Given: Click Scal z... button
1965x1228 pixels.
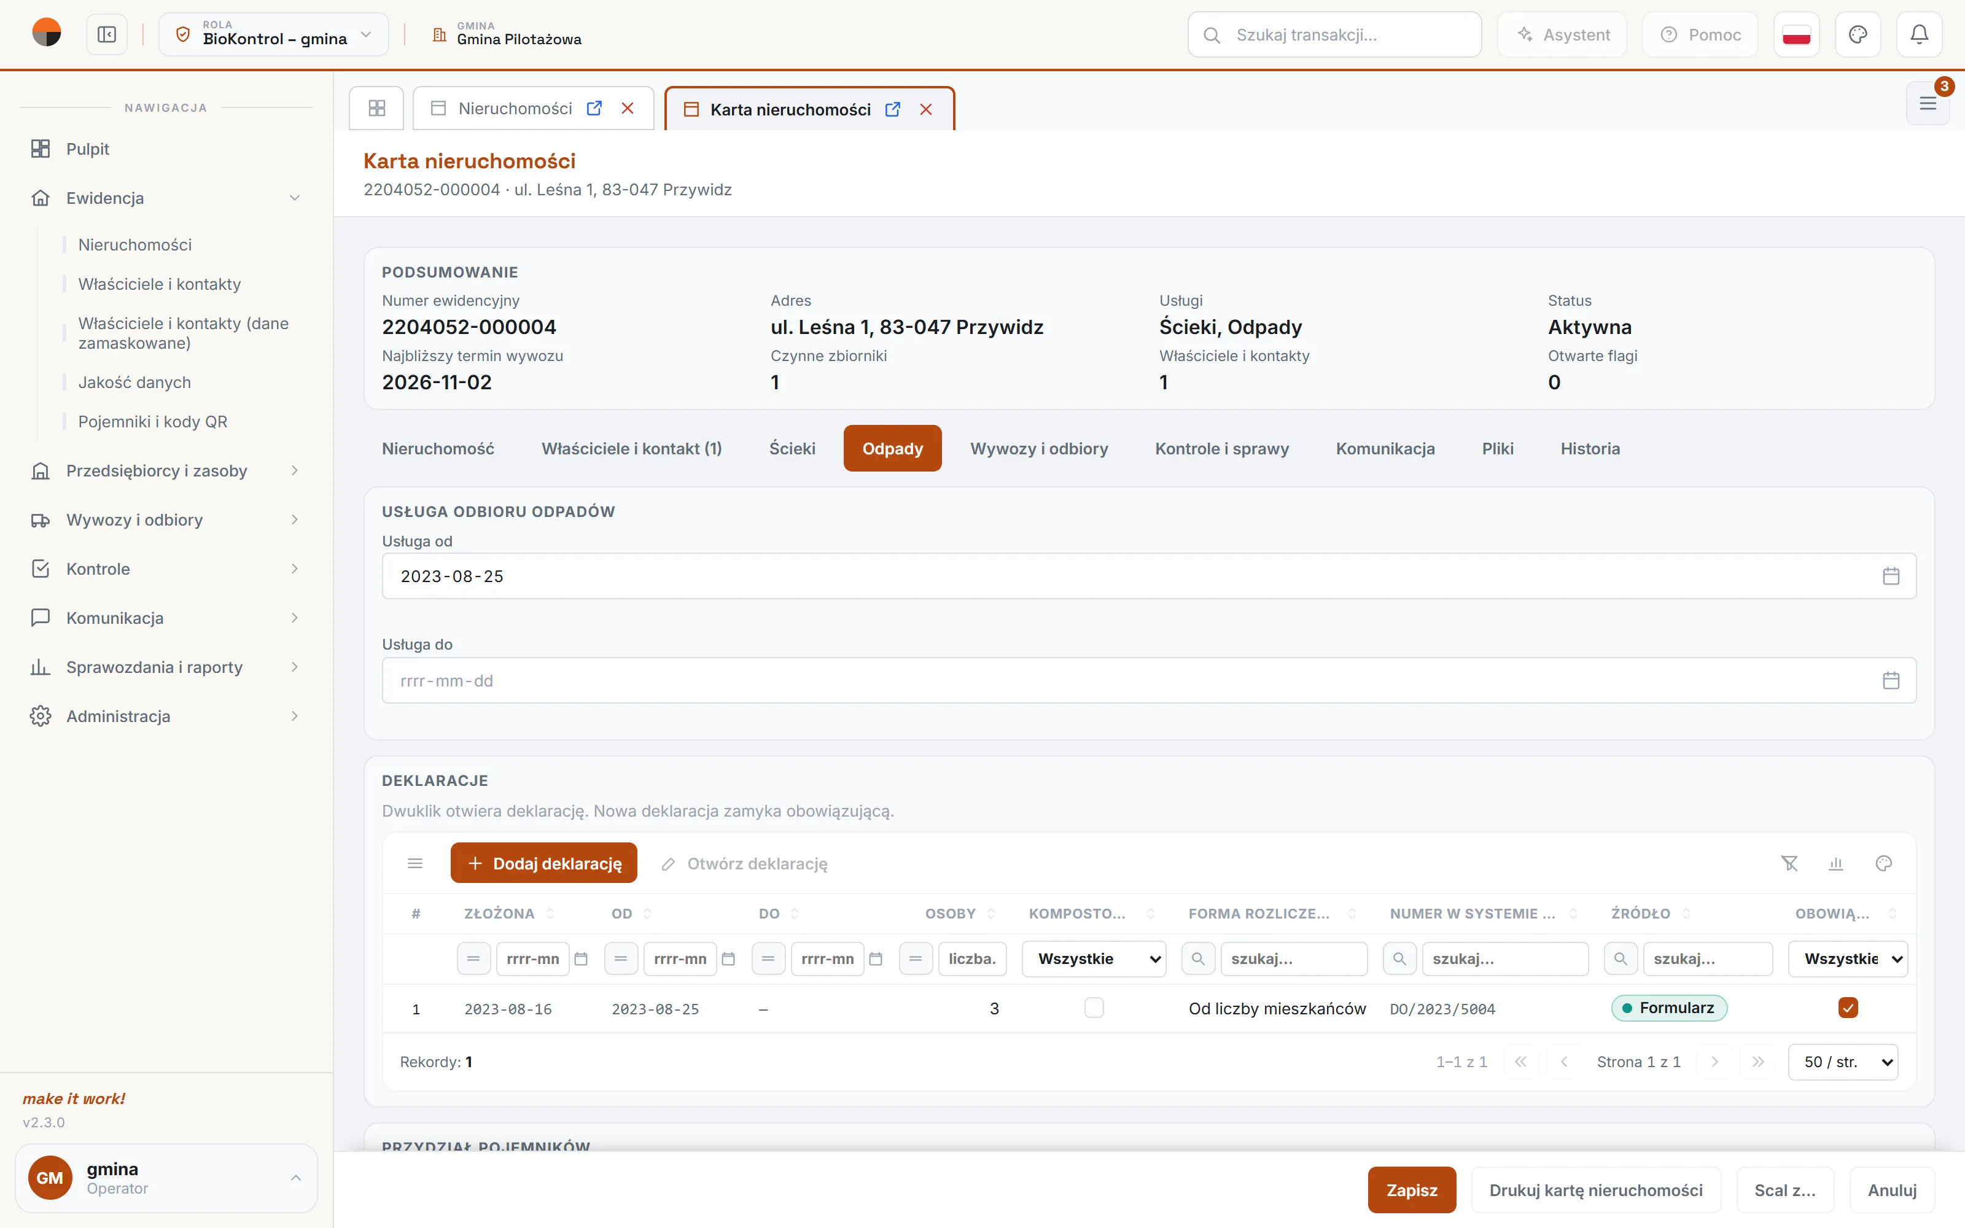Looking at the screenshot, I should 1784,1190.
